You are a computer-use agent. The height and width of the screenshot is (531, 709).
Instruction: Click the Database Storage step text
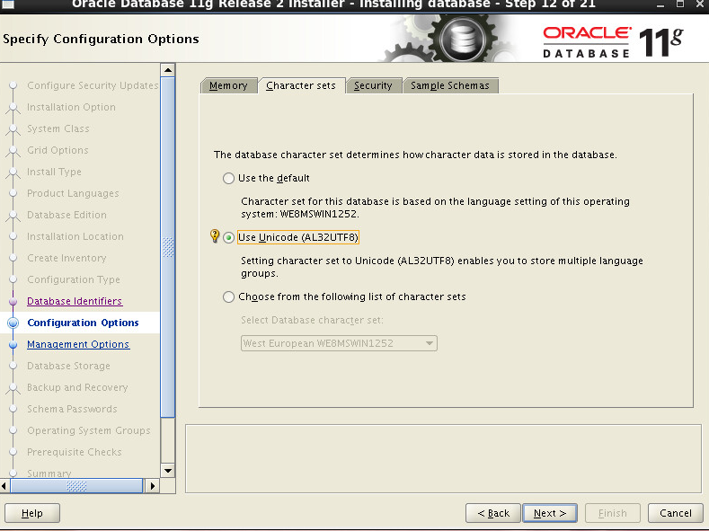tap(68, 366)
